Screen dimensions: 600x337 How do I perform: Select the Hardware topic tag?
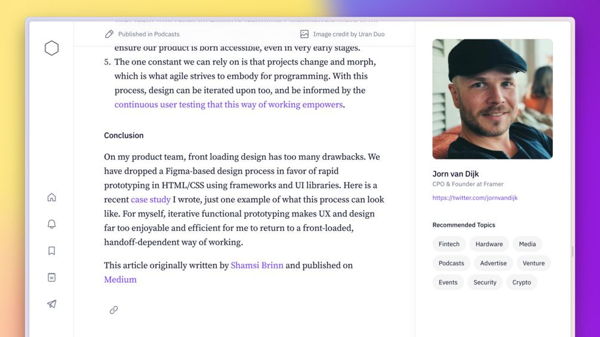[489, 244]
